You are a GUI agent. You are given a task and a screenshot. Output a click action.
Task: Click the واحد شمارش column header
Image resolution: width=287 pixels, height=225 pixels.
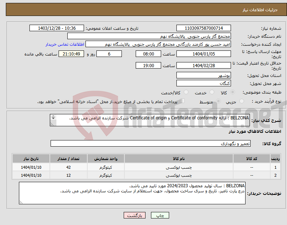[105, 159]
